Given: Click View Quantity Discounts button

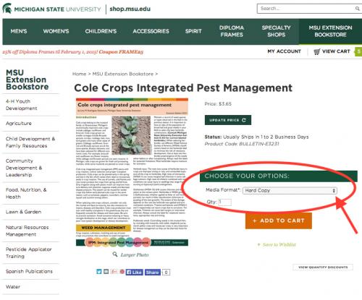Looking at the screenshot, I should click(x=323, y=267).
